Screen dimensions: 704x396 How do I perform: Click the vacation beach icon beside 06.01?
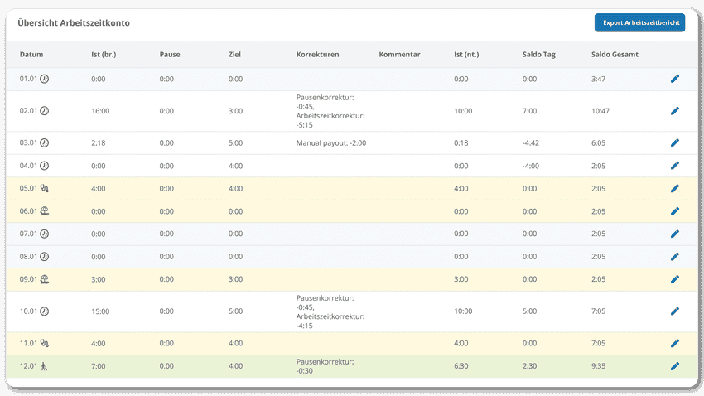click(x=44, y=211)
